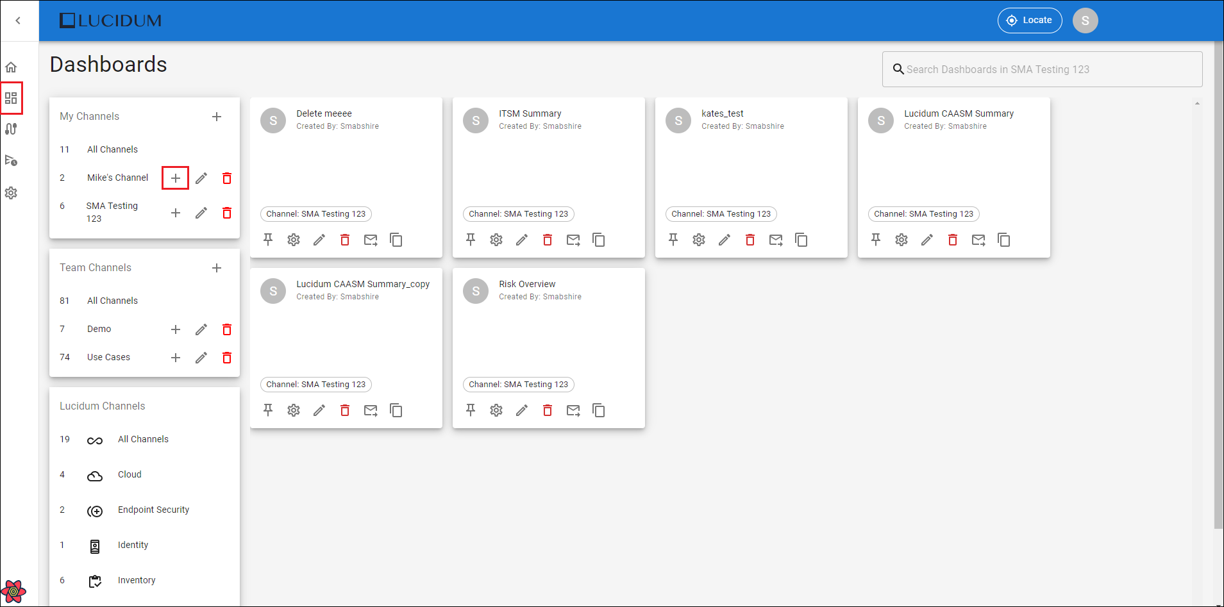1224x607 pixels.
Task: Copy the Delete meeee dashboard
Action: [396, 240]
